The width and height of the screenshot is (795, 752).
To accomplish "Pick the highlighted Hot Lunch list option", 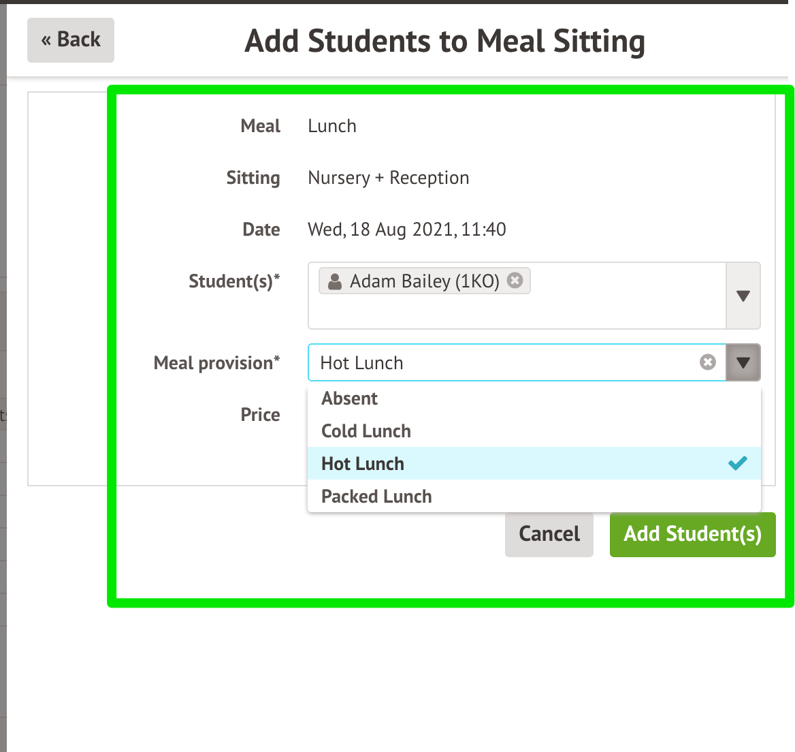I will click(x=363, y=464).
